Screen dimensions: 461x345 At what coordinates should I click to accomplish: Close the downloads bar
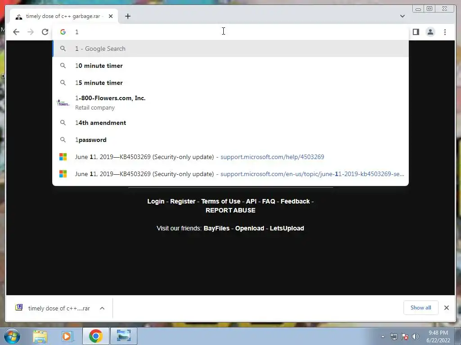tap(446, 308)
